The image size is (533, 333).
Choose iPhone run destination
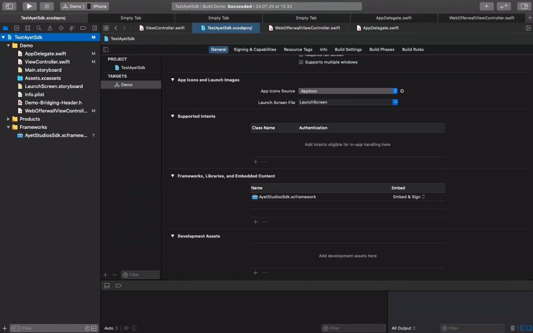pos(97,6)
